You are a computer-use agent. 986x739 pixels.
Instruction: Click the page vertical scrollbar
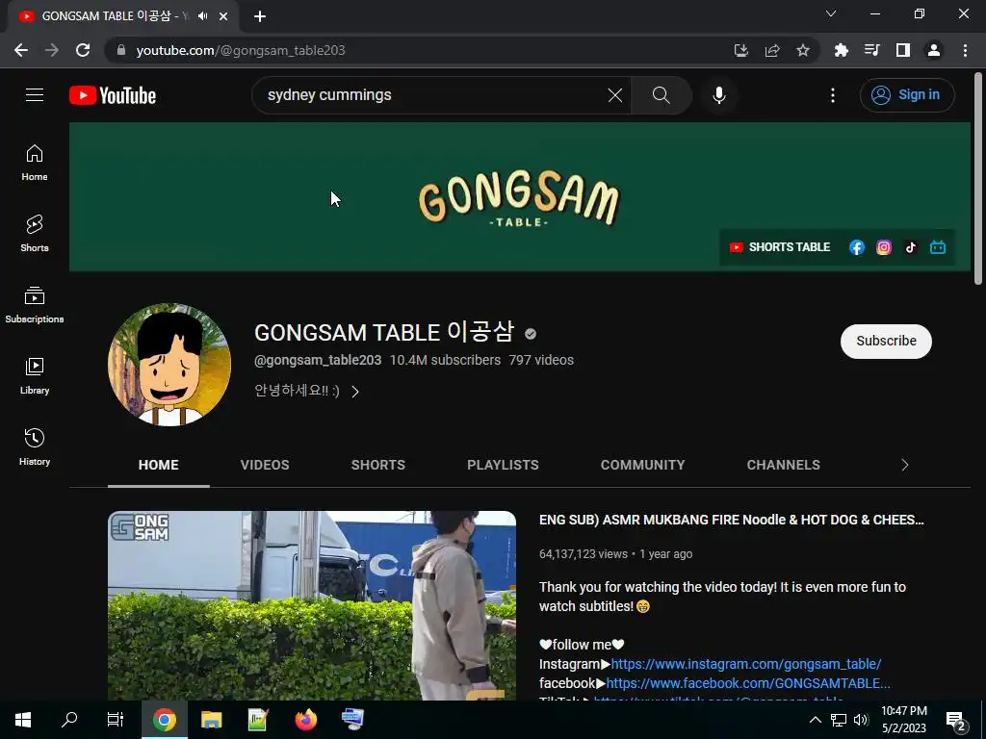tap(978, 179)
